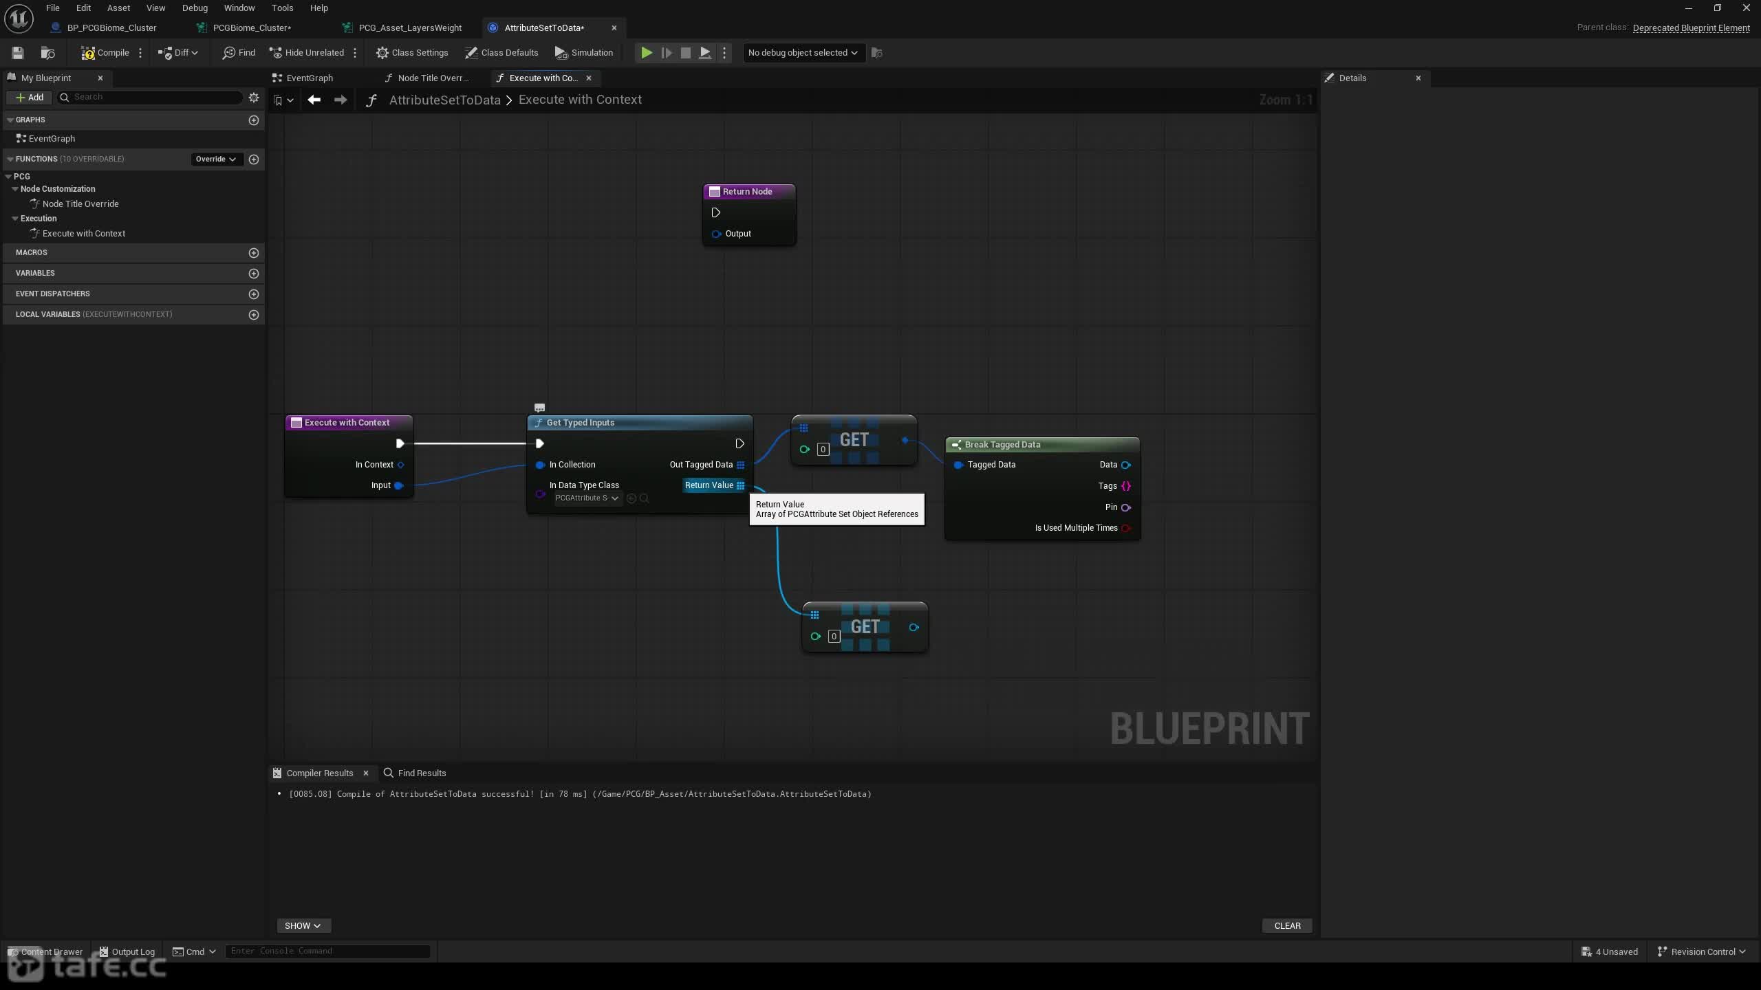Open Deprecated Blueprint Element parent class link
This screenshot has height=990, width=1761.
pos(1691,27)
